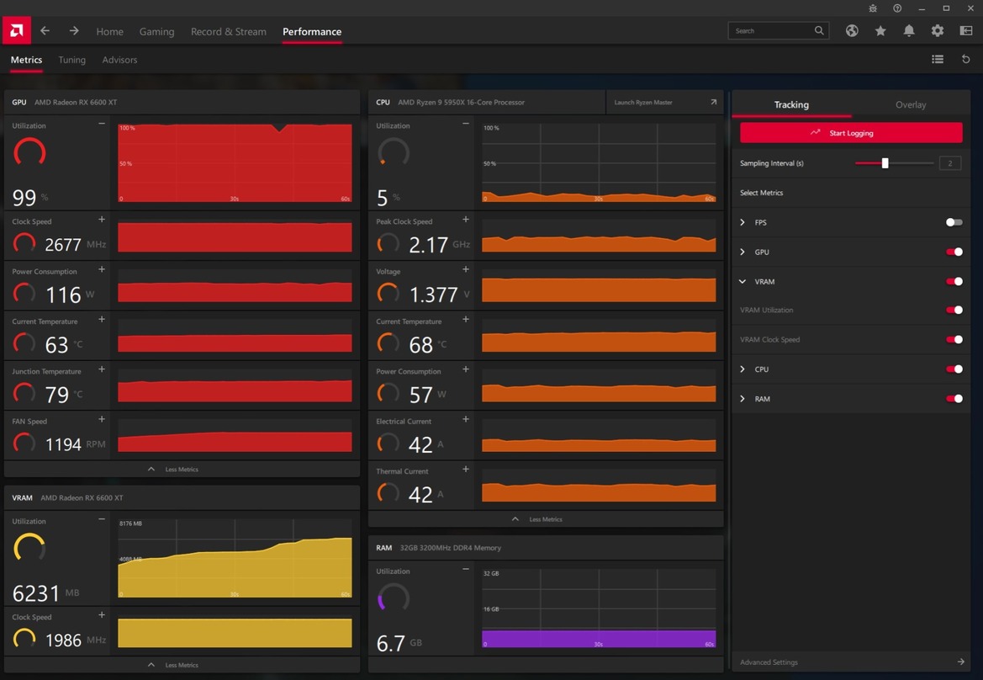Expand the RAM metrics chevron
The height and width of the screenshot is (680, 983).
tap(743, 398)
